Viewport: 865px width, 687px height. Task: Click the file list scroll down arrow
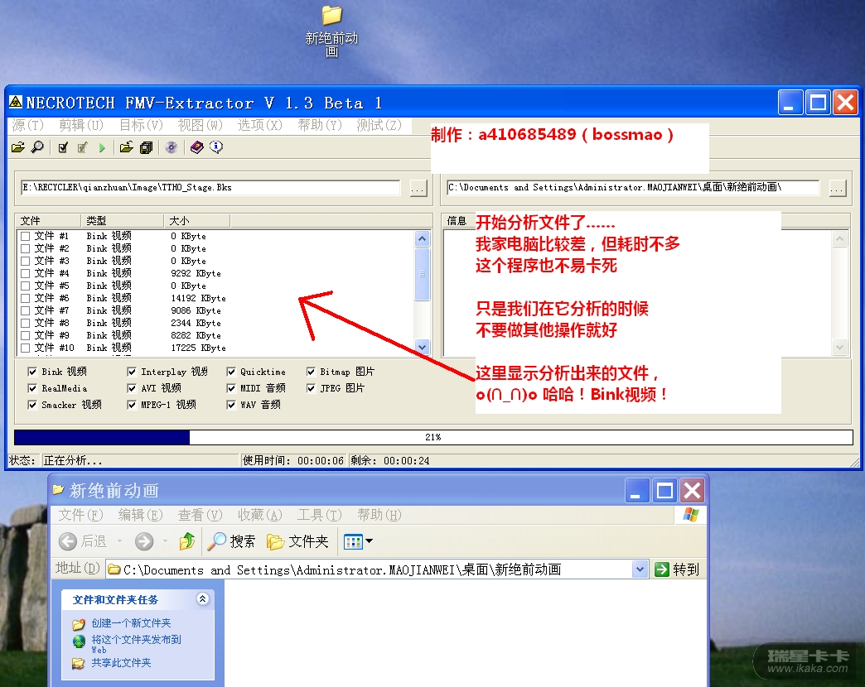coord(422,347)
